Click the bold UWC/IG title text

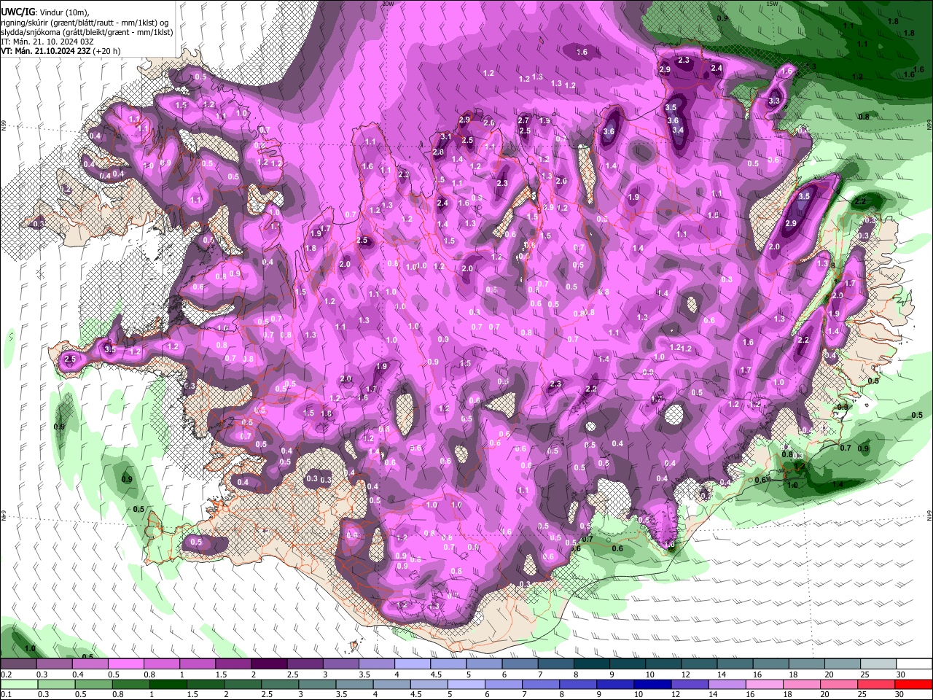[x=17, y=12]
